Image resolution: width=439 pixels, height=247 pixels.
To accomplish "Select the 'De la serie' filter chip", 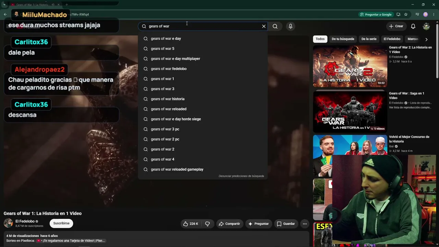I will point(369,39).
